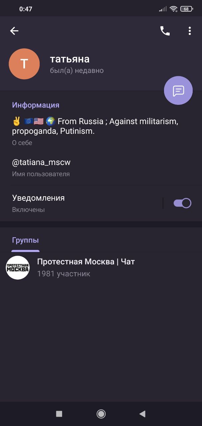Open the three-dot overflow menu

[x=190, y=31]
